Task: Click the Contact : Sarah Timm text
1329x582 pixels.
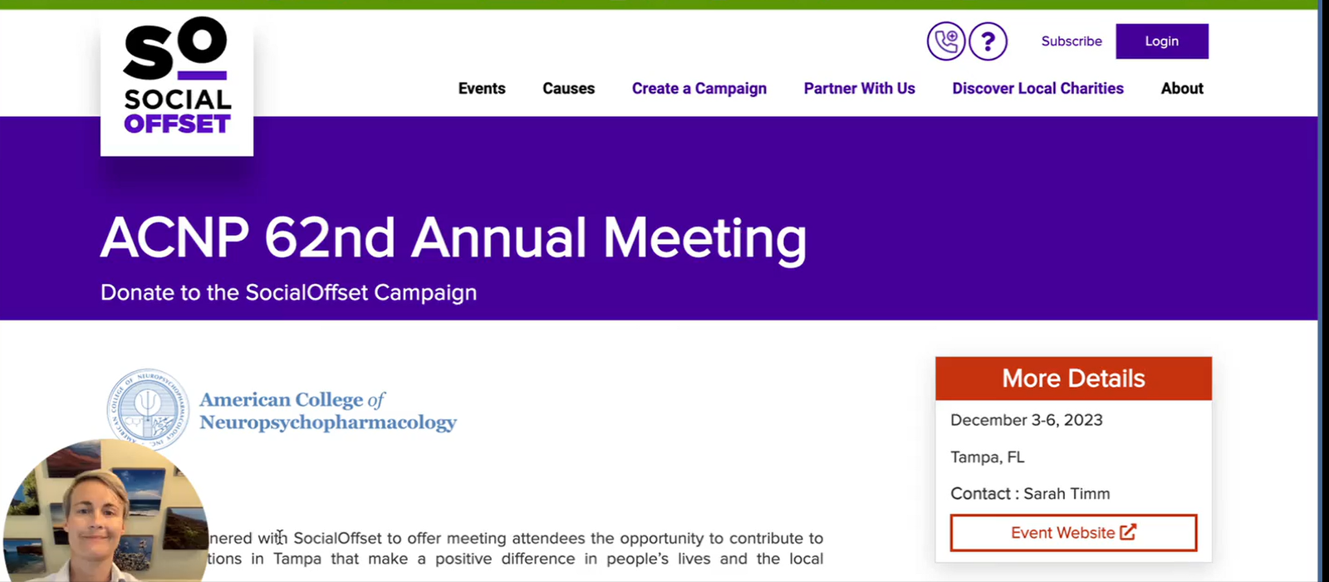Action: [1030, 494]
